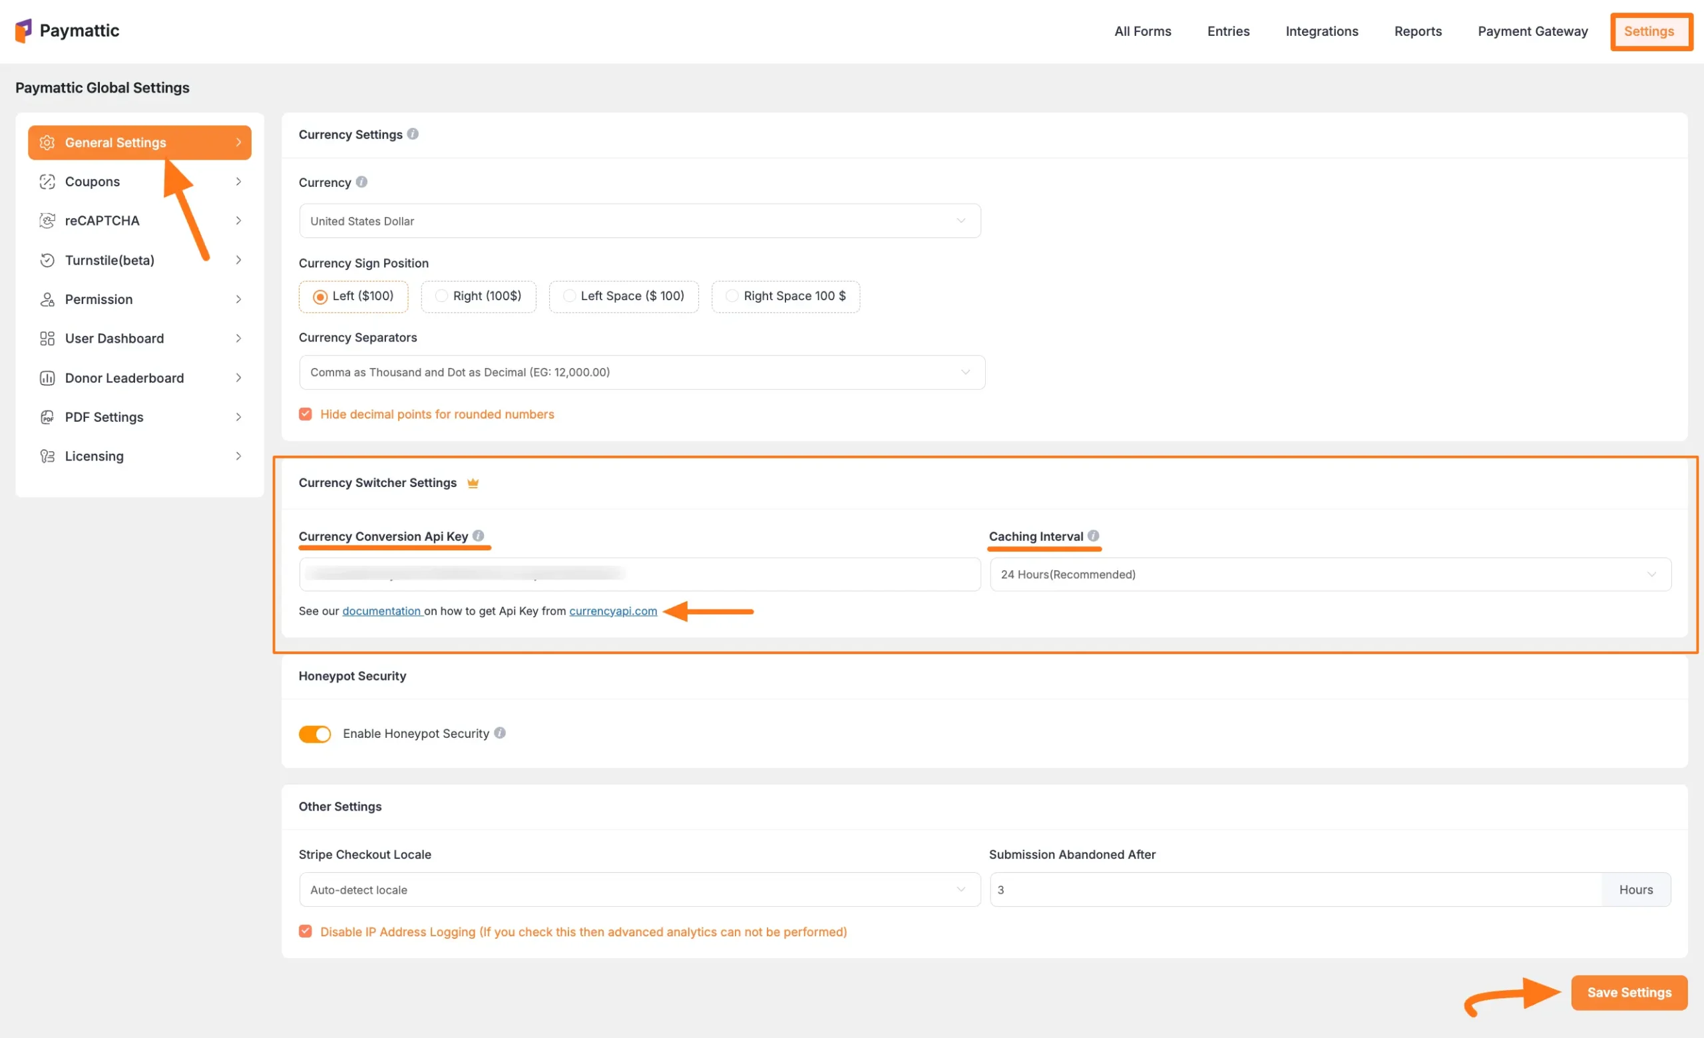The height and width of the screenshot is (1038, 1704).
Task: Open the Donor Leaderboard chart icon
Action: (x=47, y=377)
